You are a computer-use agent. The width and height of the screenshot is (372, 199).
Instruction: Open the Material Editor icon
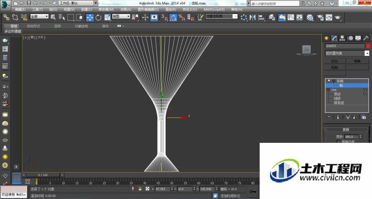[x=310, y=17]
